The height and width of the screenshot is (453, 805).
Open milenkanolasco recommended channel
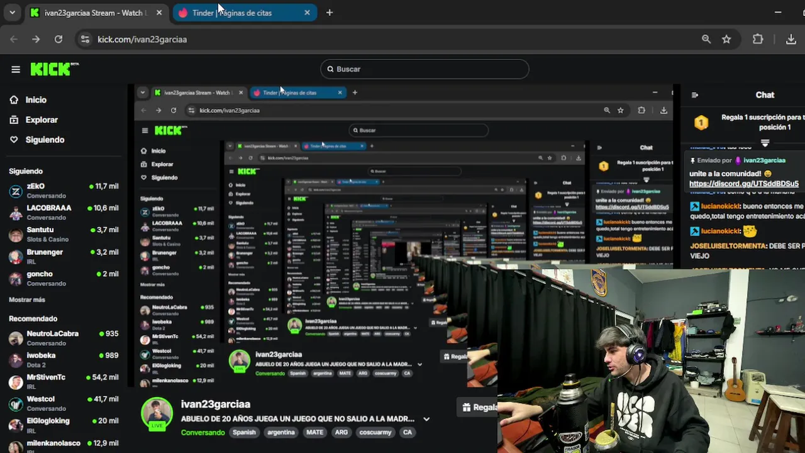point(63,445)
